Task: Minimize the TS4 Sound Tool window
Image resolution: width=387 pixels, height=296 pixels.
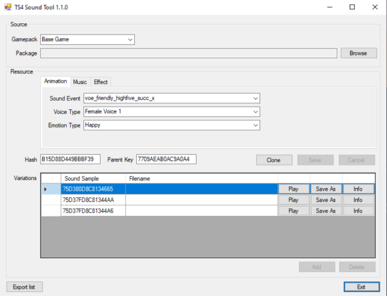Action: tap(329, 7)
